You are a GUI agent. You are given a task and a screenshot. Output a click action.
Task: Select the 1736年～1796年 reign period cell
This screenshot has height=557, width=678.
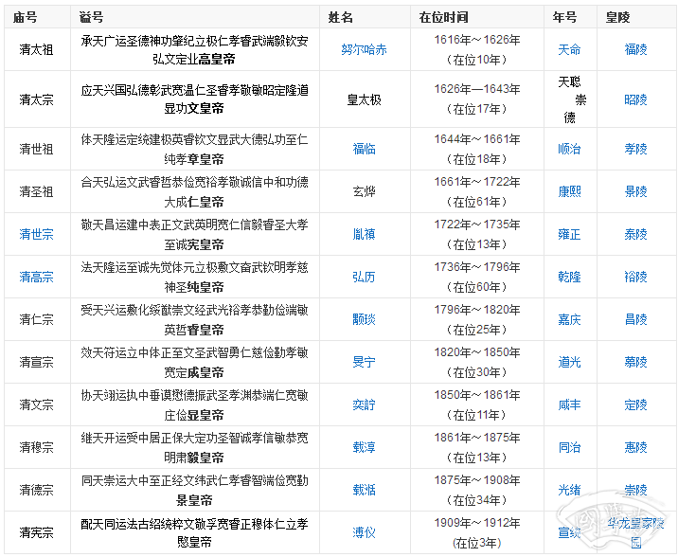coord(477,277)
